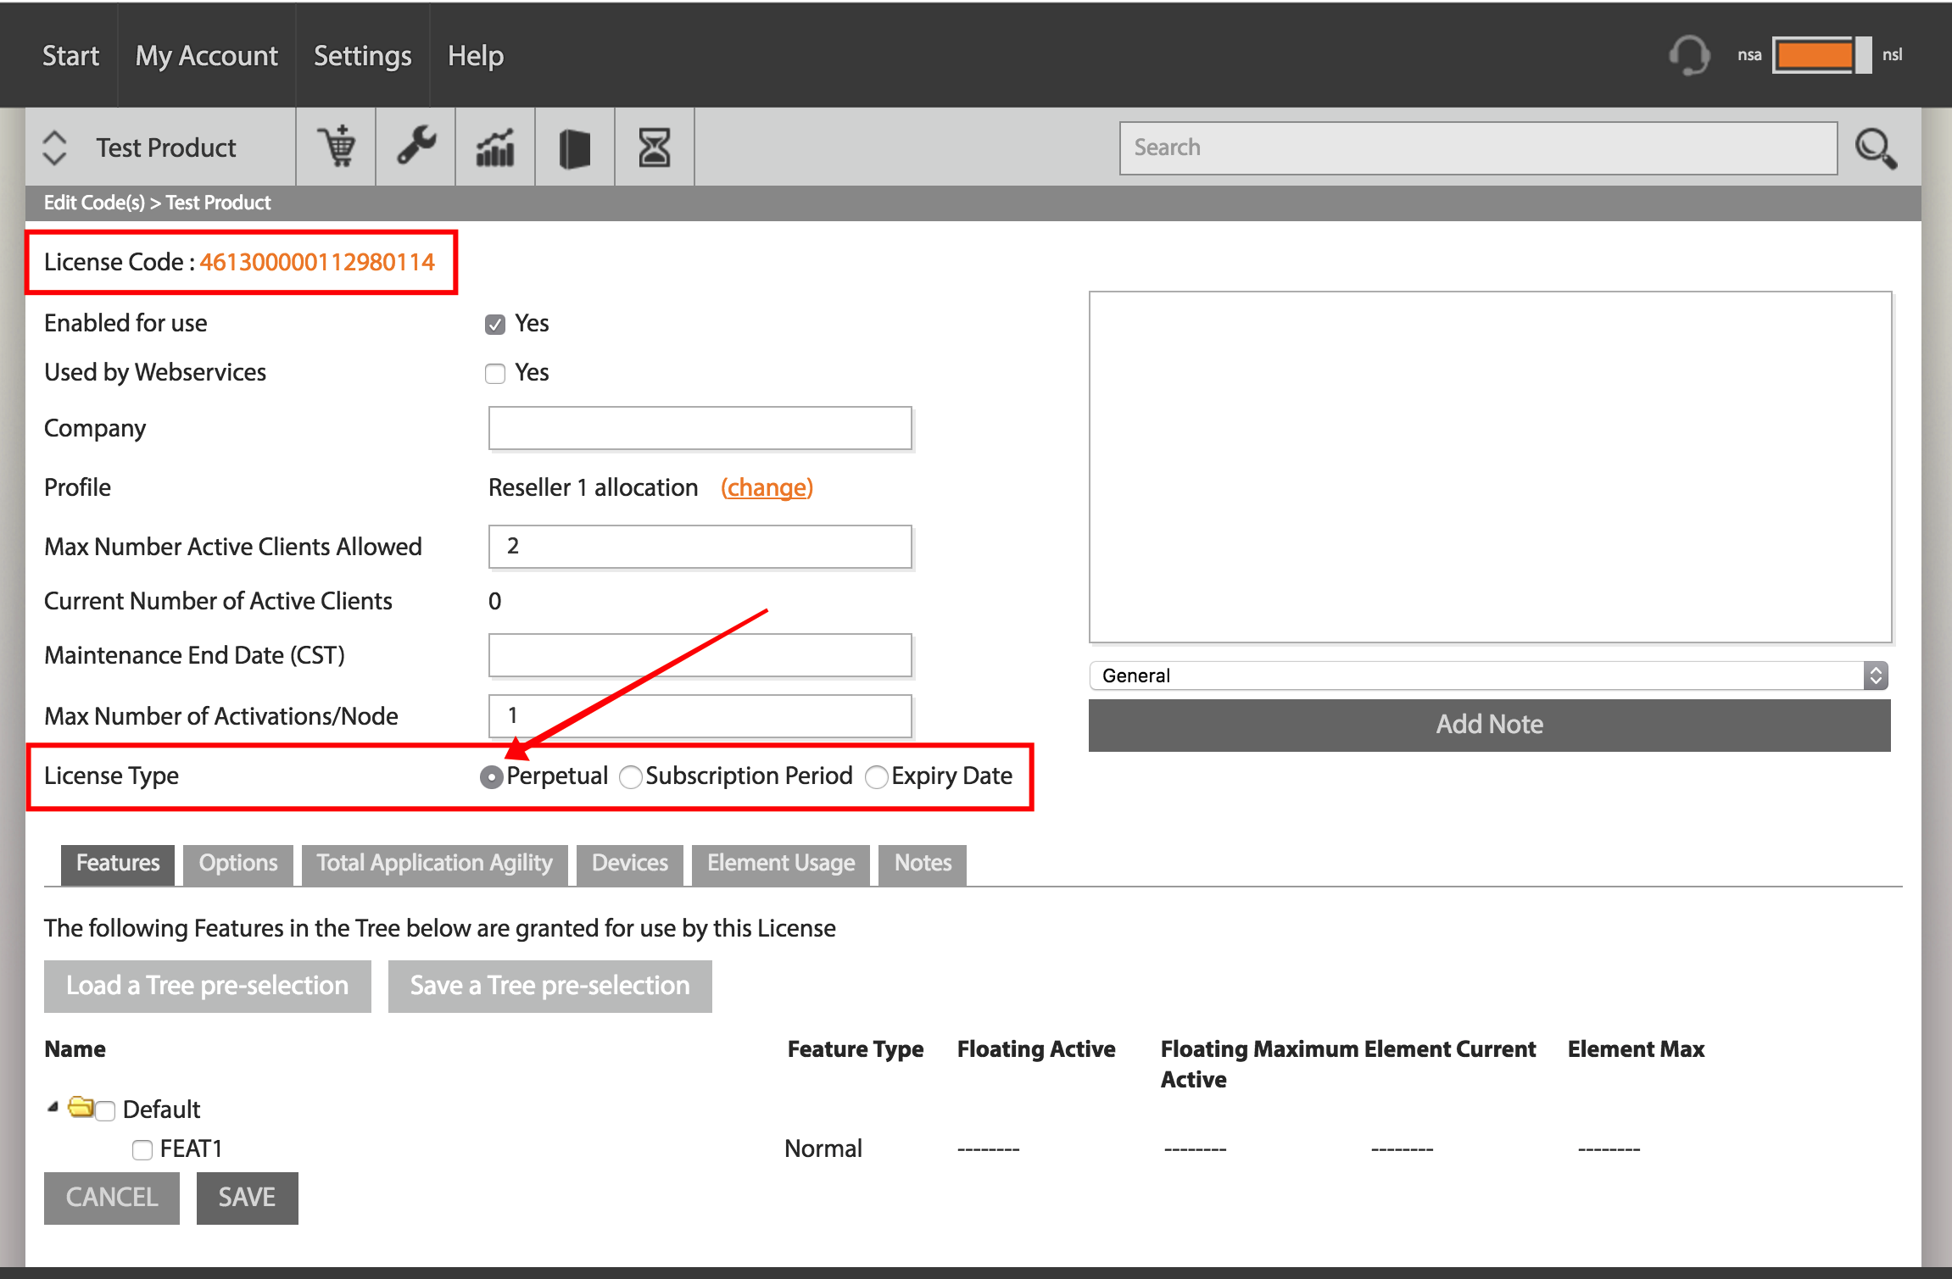The width and height of the screenshot is (1952, 1279).
Task: Switch to the Features tab
Action: click(118, 864)
